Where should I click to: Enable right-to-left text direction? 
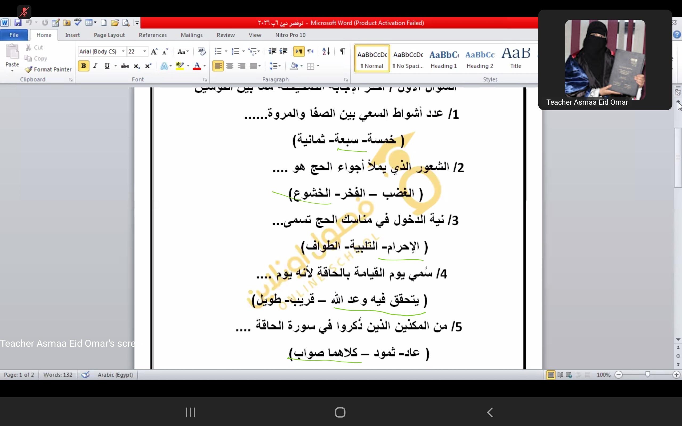pos(310,51)
